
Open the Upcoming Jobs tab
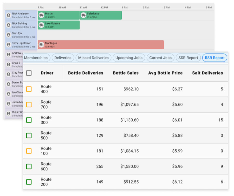click(x=129, y=58)
